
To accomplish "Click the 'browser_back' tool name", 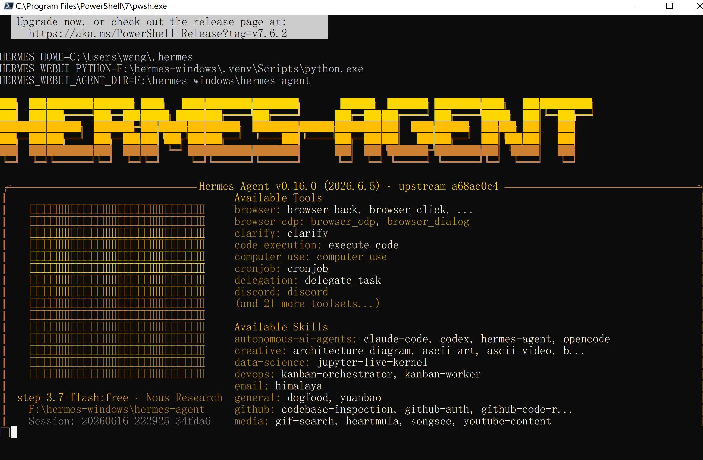I will point(322,210).
